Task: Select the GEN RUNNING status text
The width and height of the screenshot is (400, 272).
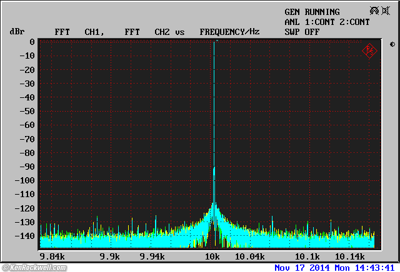Action: (x=312, y=12)
